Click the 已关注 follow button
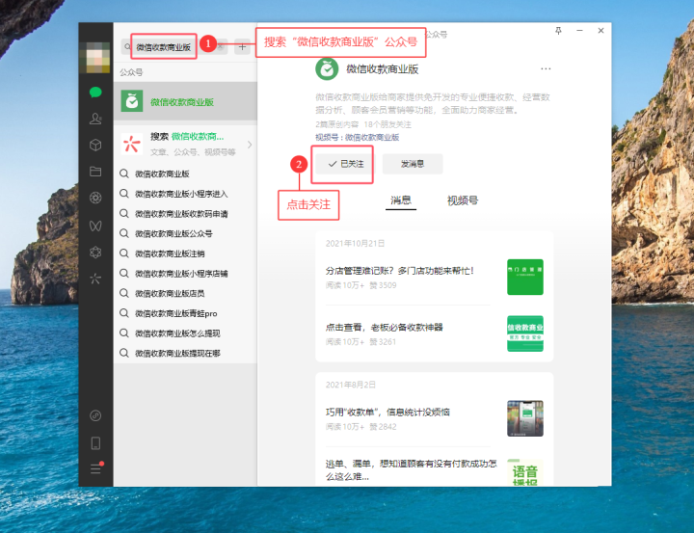The width and height of the screenshot is (694, 533). click(x=345, y=164)
